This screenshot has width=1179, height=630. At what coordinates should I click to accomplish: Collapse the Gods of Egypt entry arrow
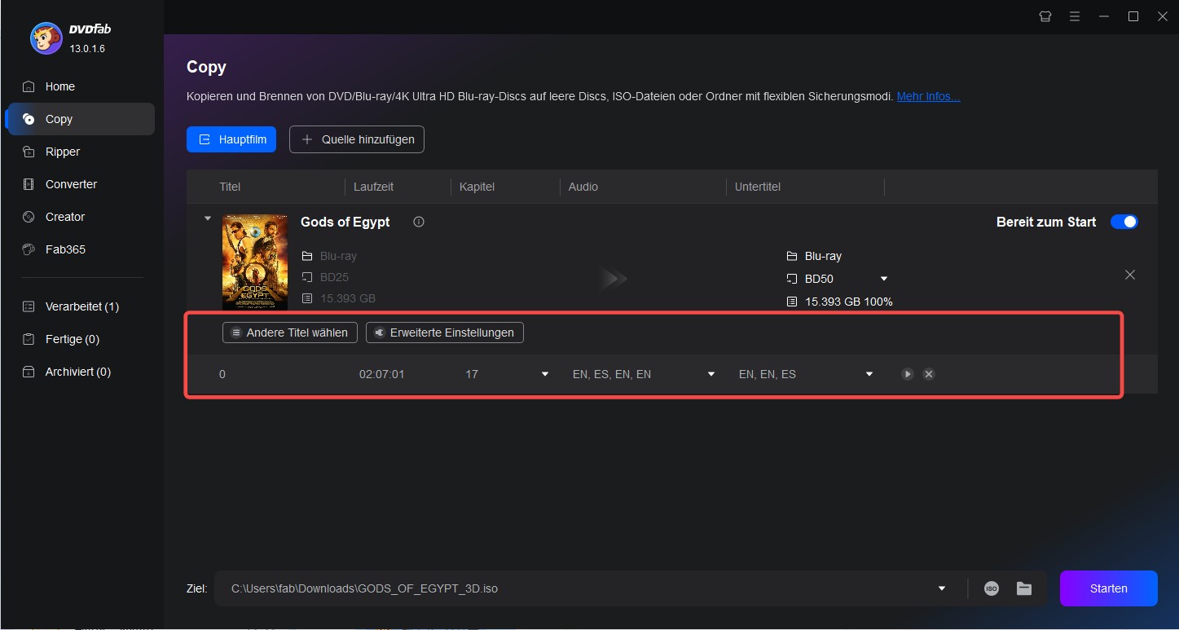207,218
